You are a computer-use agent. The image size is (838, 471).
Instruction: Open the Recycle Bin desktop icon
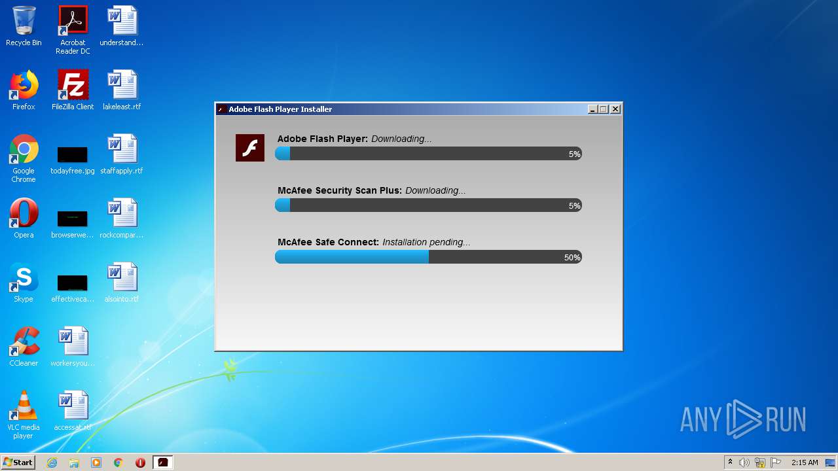click(x=24, y=26)
